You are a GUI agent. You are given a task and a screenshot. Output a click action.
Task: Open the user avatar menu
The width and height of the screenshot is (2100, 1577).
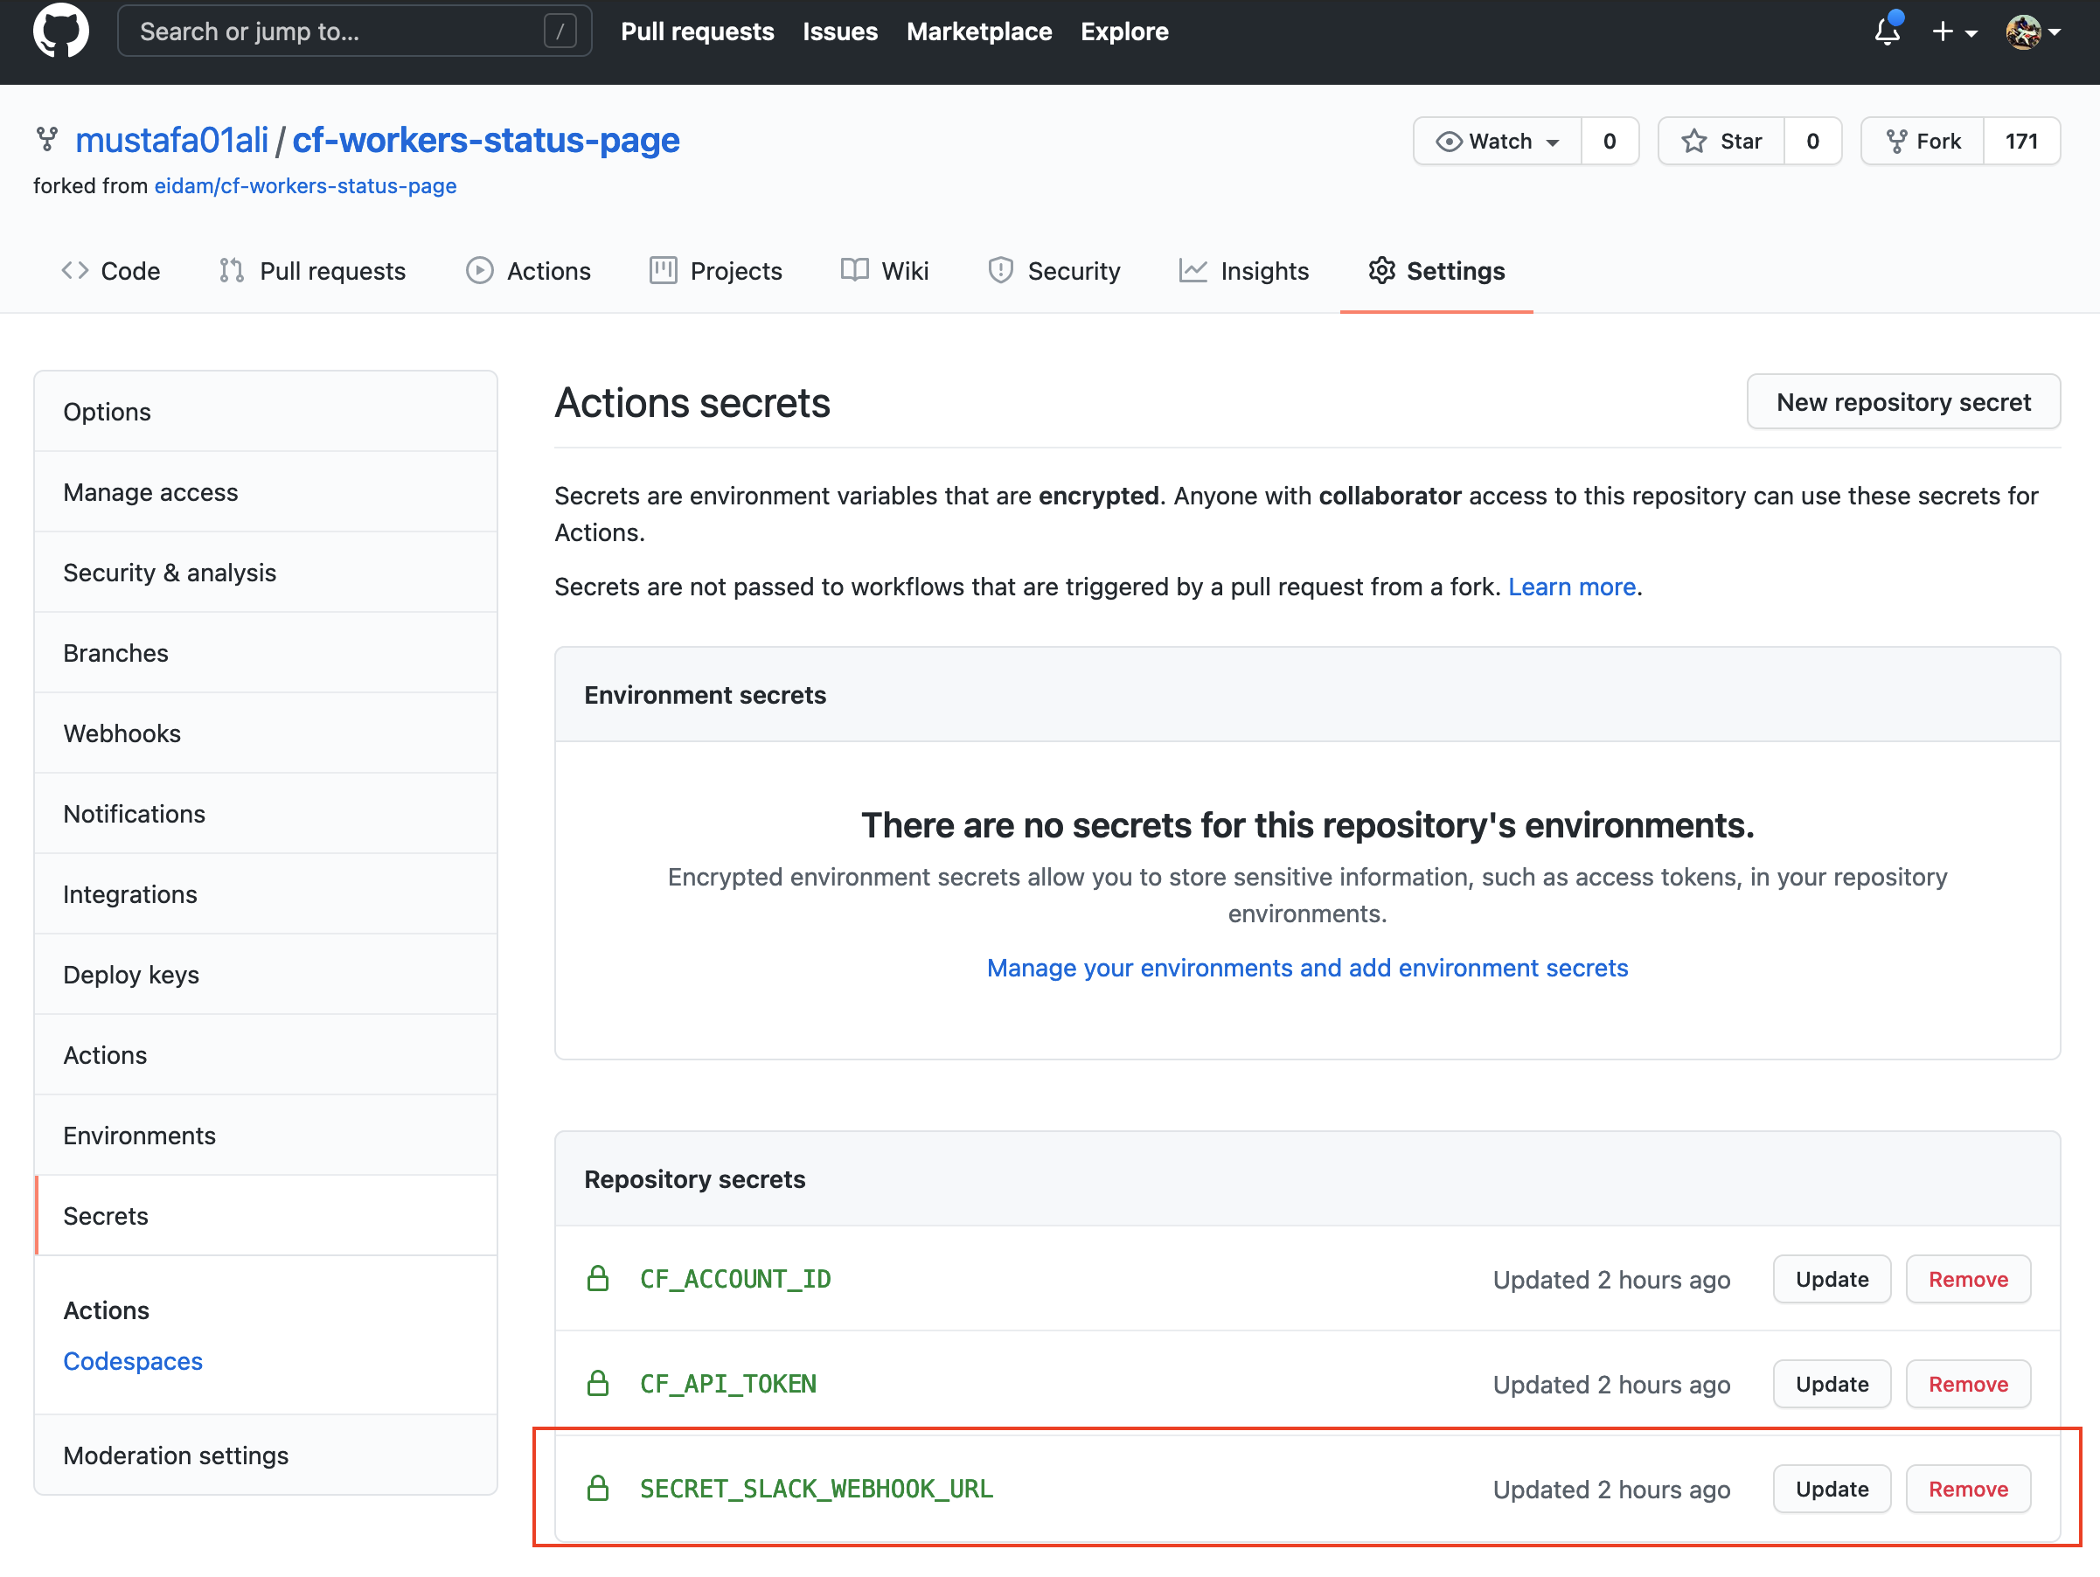click(2033, 32)
